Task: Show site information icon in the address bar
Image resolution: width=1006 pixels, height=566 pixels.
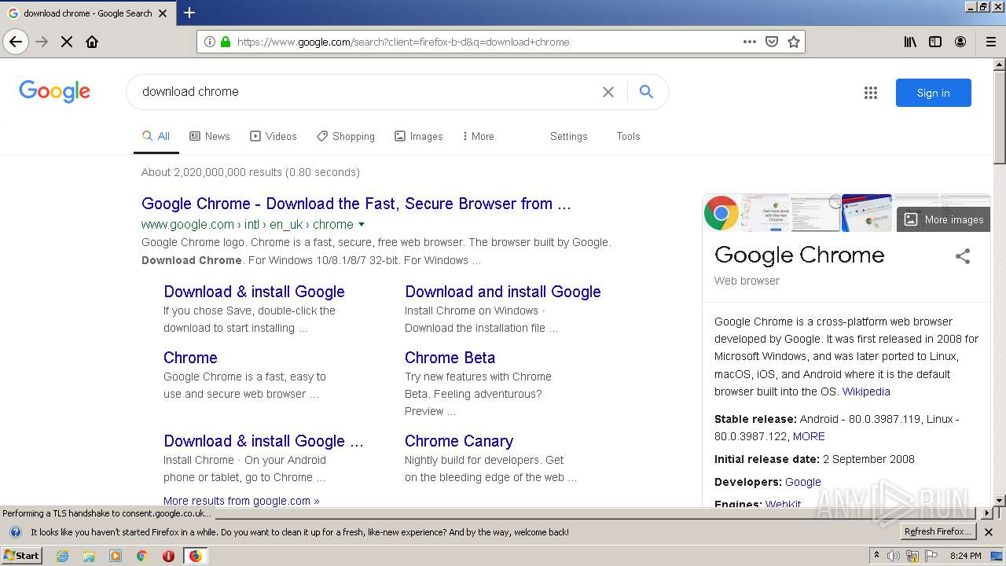Action: point(210,42)
